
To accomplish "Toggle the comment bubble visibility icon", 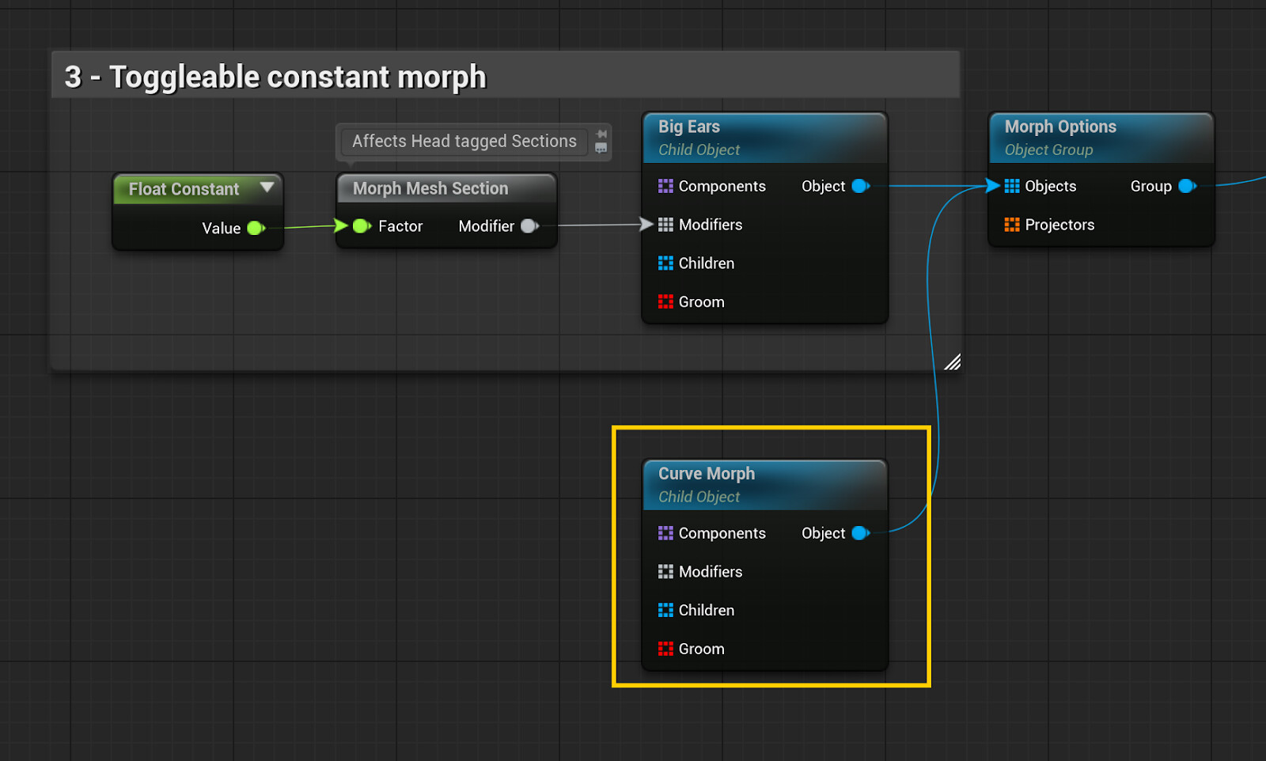I will (x=601, y=148).
